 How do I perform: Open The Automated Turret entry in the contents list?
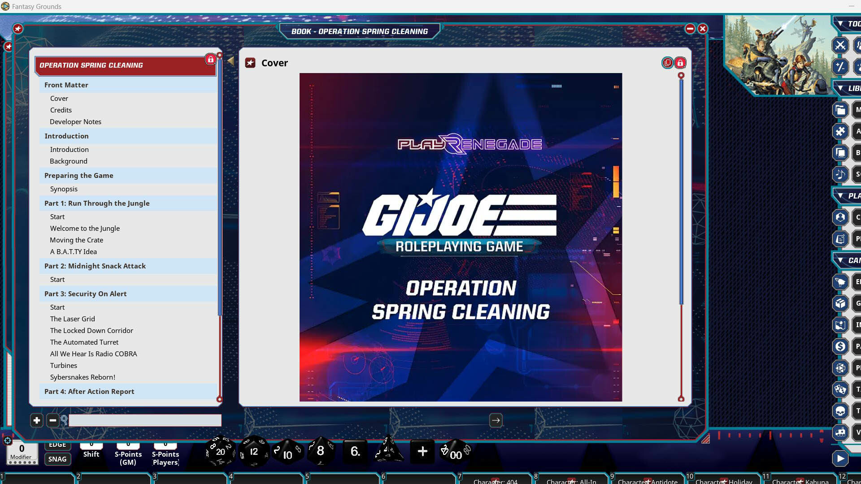[84, 342]
